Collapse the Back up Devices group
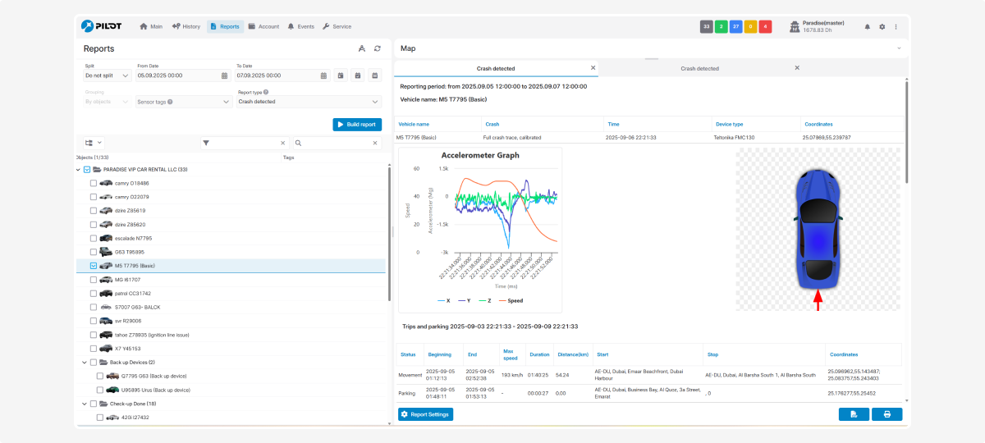This screenshot has width=985, height=443. pos(85,363)
